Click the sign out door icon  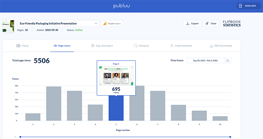tap(240, 6)
